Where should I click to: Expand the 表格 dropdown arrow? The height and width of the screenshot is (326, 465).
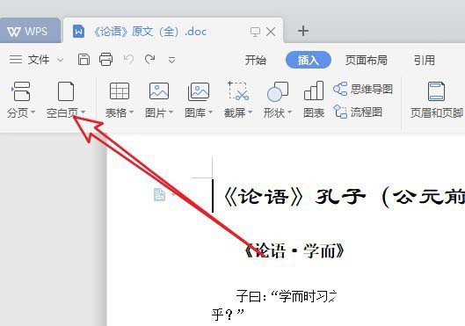click(x=131, y=112)
